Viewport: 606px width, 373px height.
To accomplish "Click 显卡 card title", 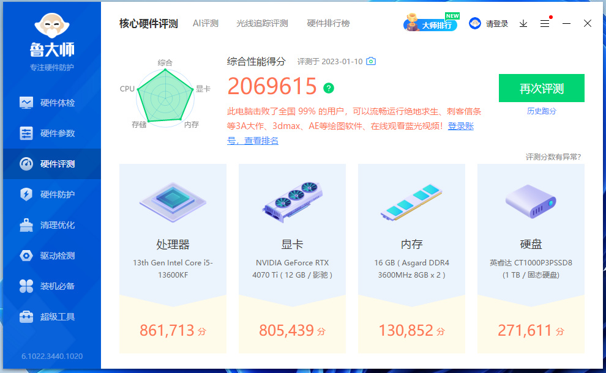I will (x=292, y=244).
